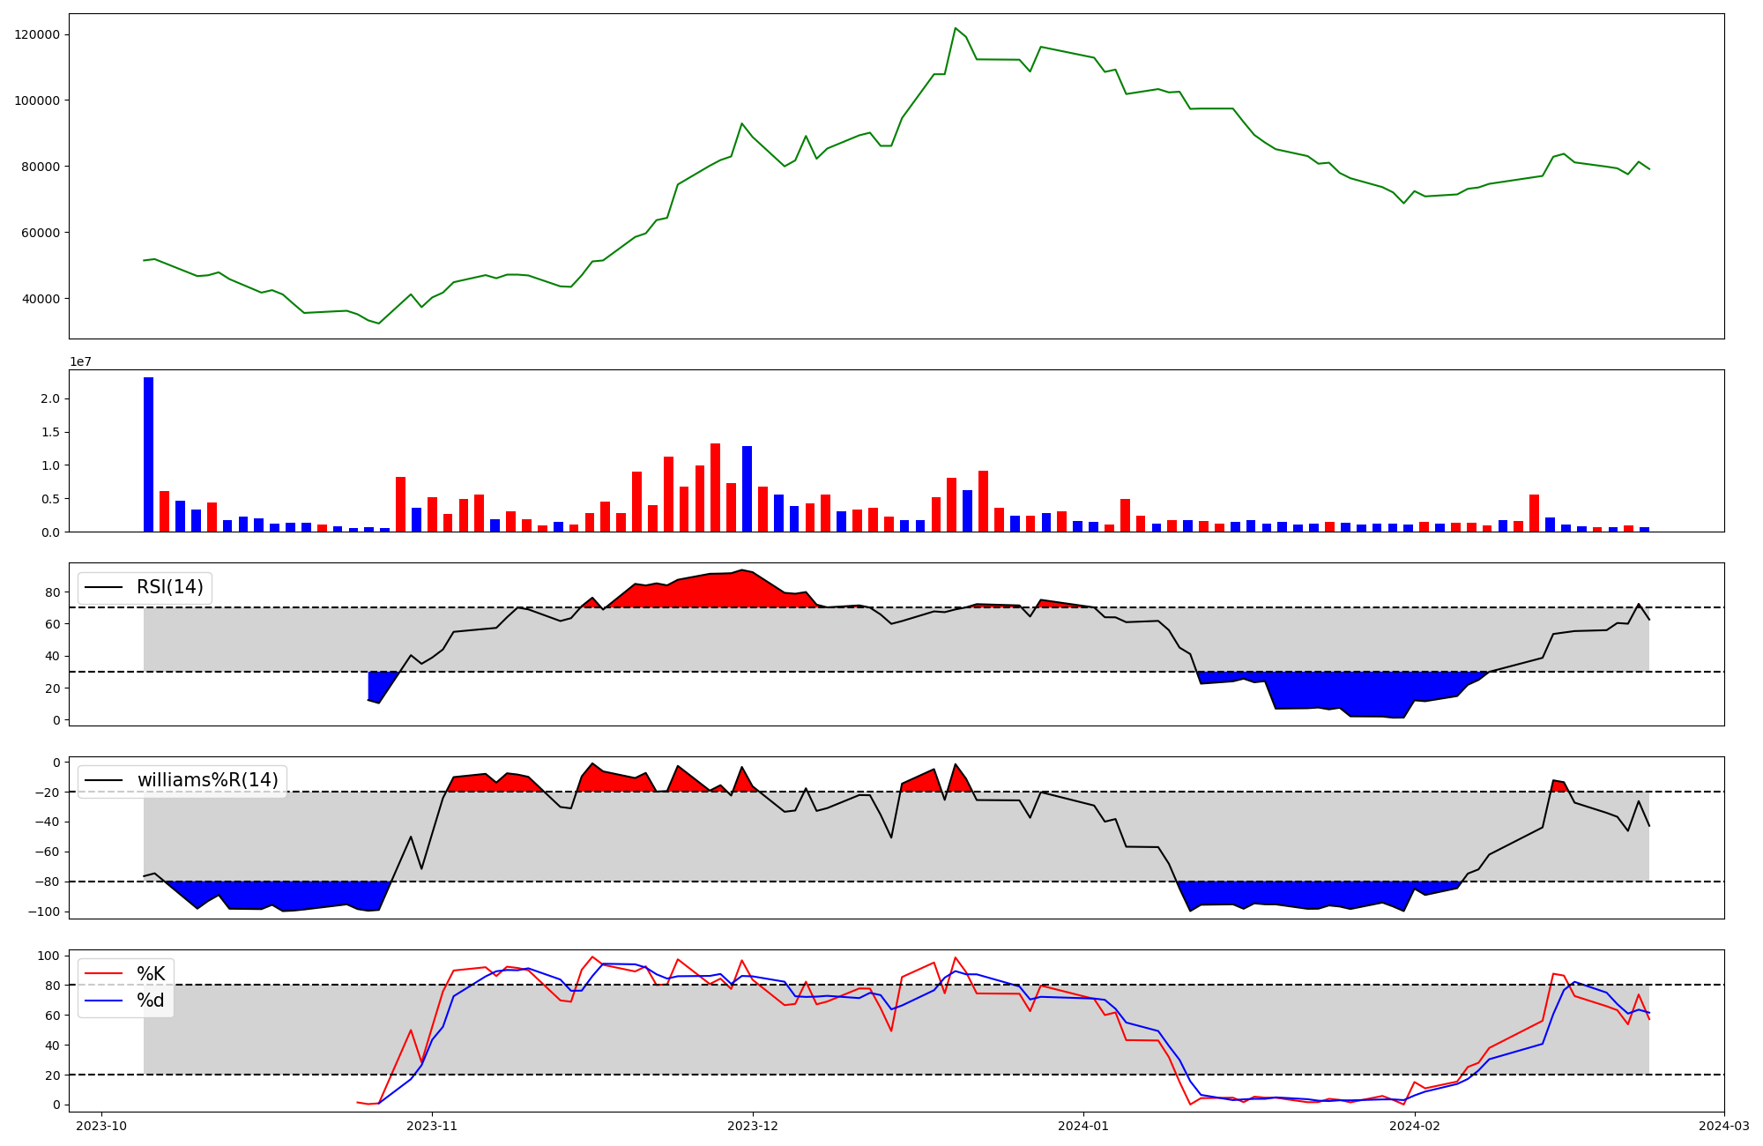Click the 2023-11 x-axis date label
The height and width of the screenshot is (1146, 1763).
[x=432, y=1126]
